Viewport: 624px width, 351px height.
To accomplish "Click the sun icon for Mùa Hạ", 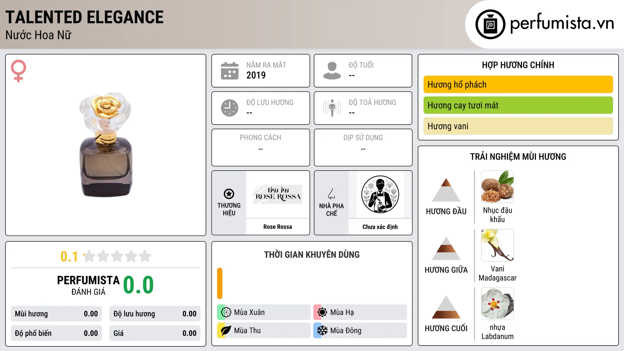I will (322, 312).
